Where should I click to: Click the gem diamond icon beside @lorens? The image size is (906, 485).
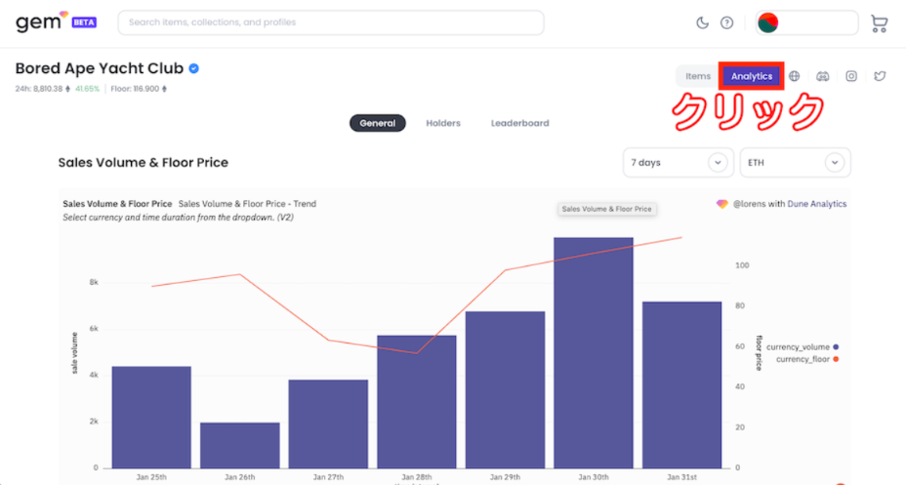[721, 204]
